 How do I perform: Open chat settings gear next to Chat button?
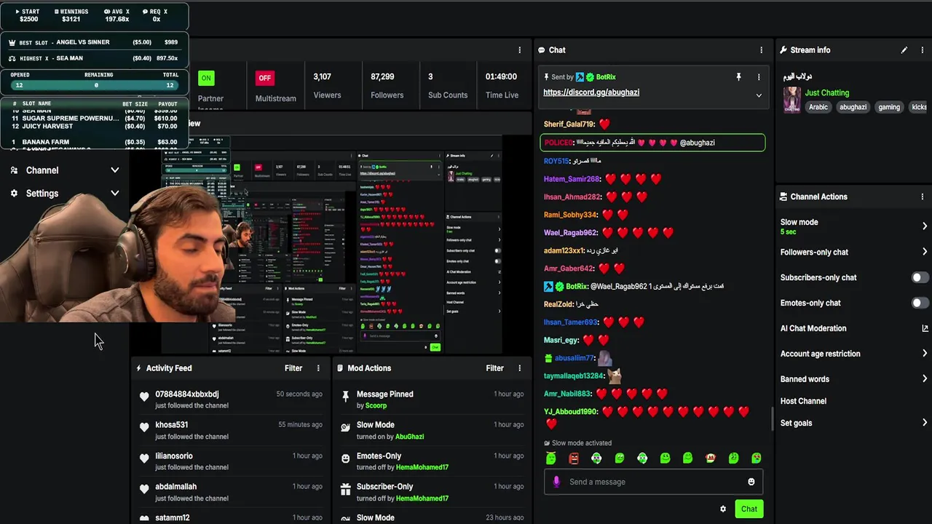click(723, 509)
